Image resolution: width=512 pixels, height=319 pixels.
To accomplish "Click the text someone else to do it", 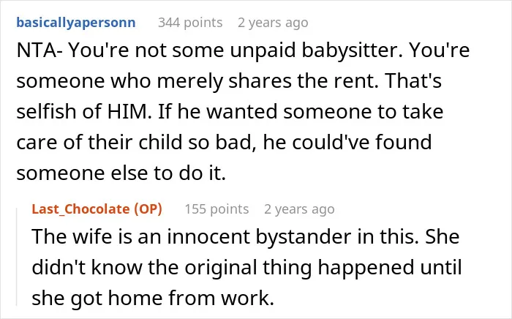I will [121, 173].
